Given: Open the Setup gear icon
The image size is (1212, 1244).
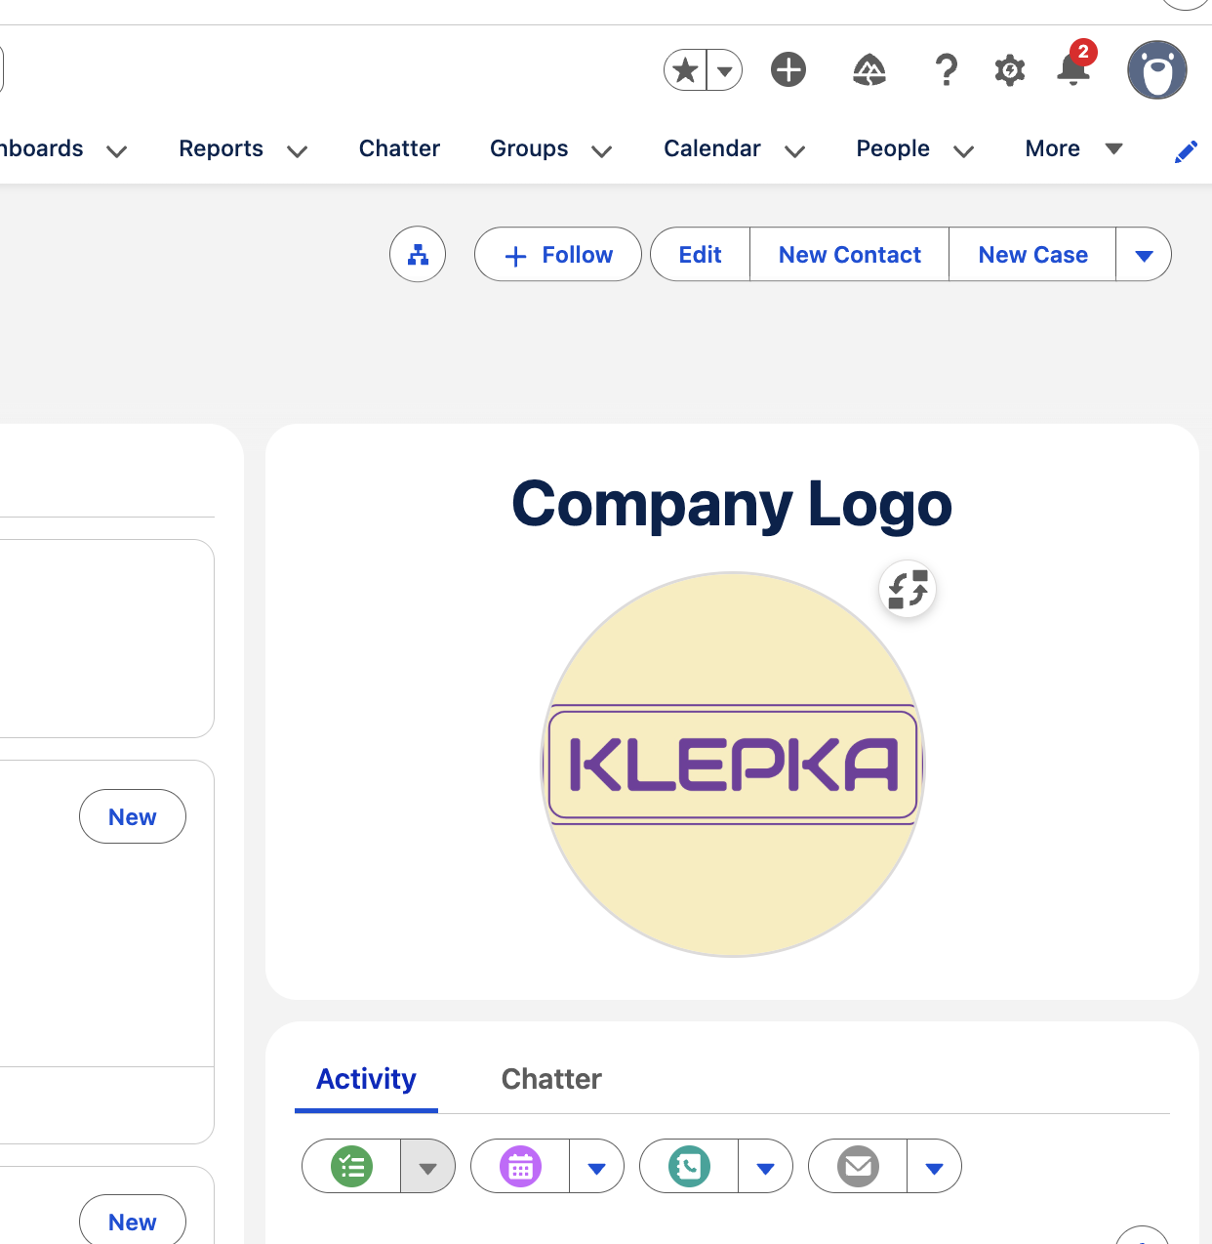Looking at the screenshot, I should coord(1009,70).
